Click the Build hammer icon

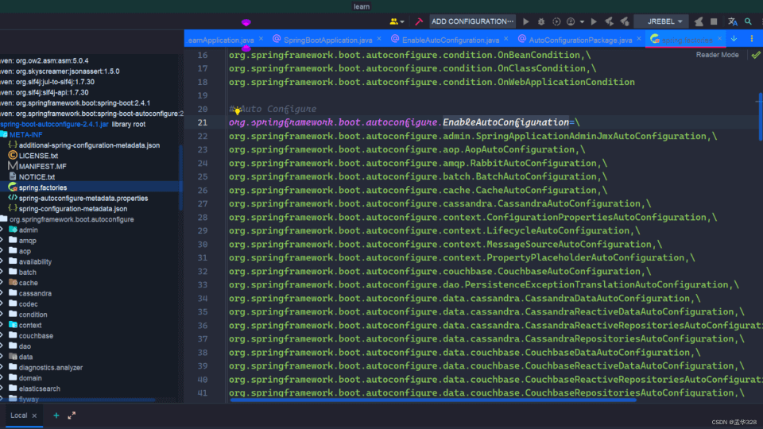click(419, 21)
